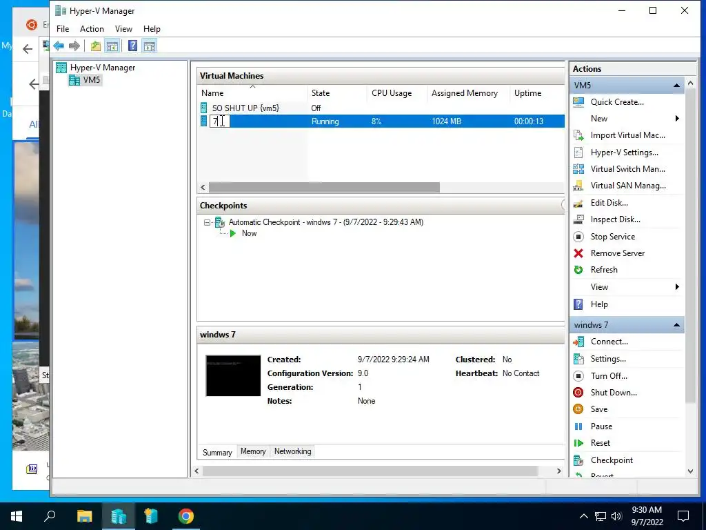Toggle the Show/Hide Action Pane toolbar icon
Image resolution: width=706 pixels, height=530 pixels.
[x=150, y=46]
